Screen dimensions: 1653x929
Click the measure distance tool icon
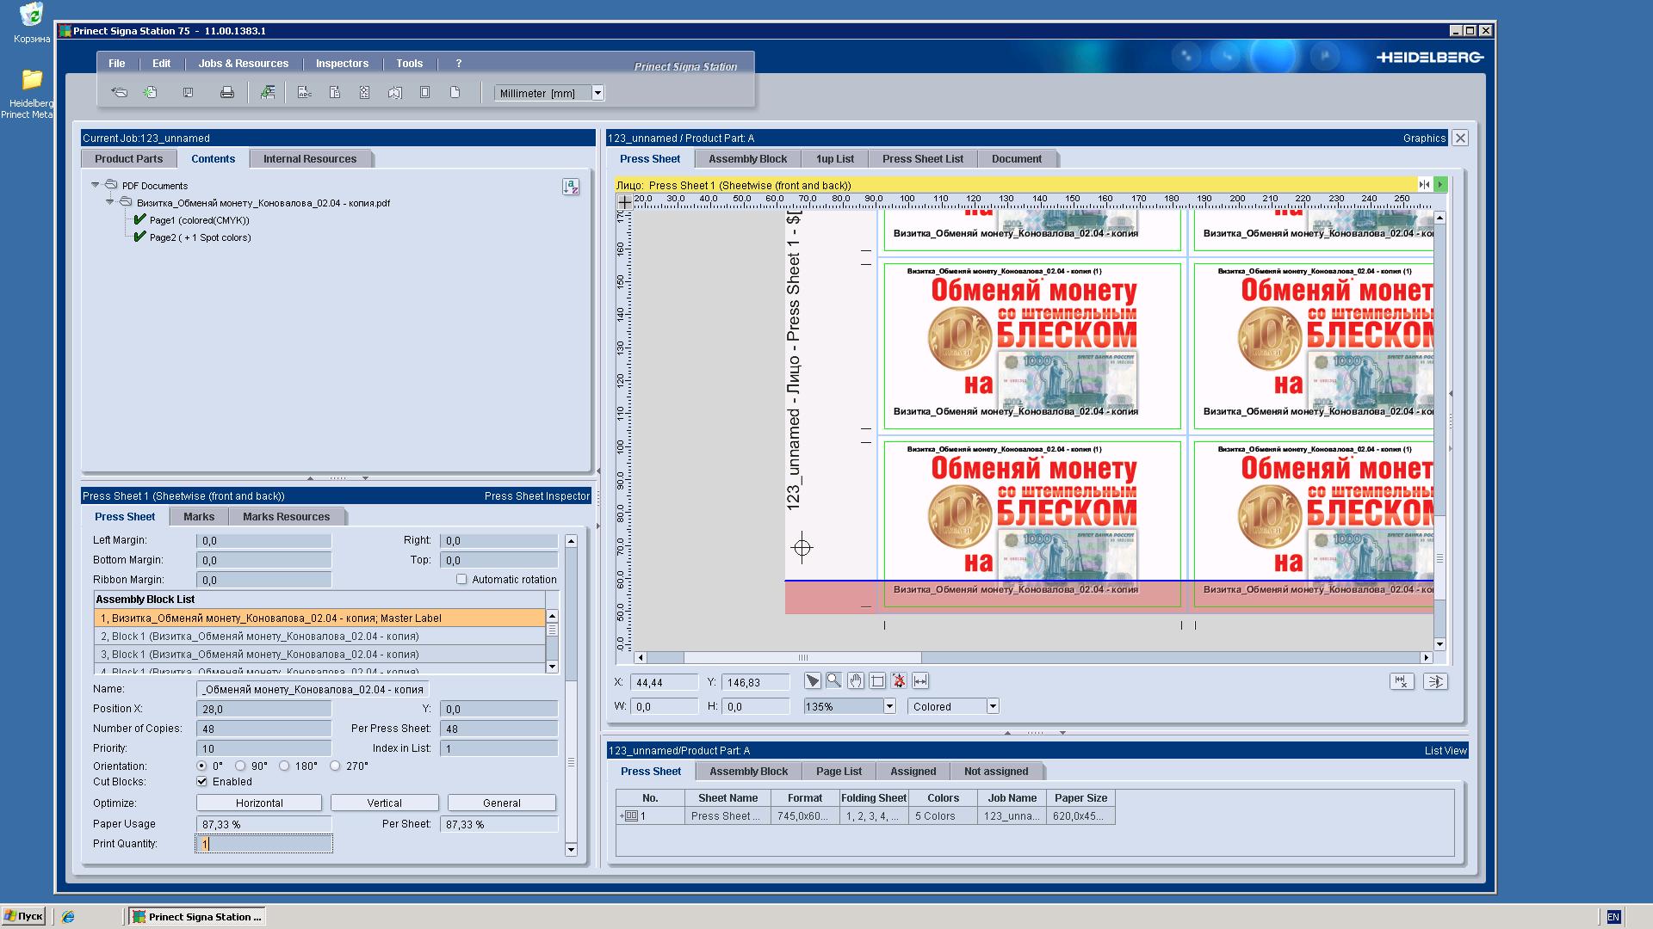point(920,681)
